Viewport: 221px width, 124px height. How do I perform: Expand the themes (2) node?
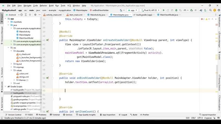click(14, 80)
